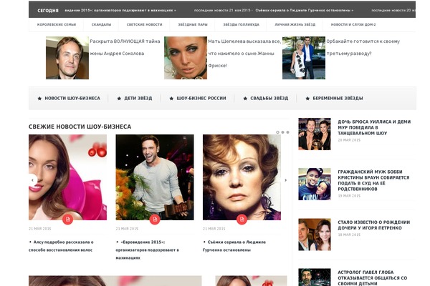Screen dimensions: 430x286
Task: Click Игорь Петренко sidebar thumbnail
Action: coord(315,235)
